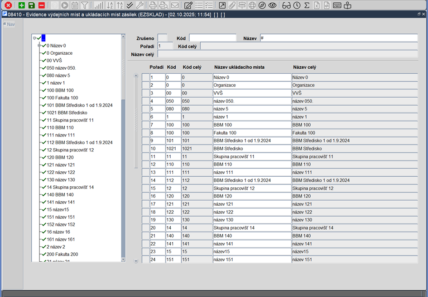This screenshot has width=428, height=297.
Task: Click the clock history icon
Action: (x=297, y=5)
